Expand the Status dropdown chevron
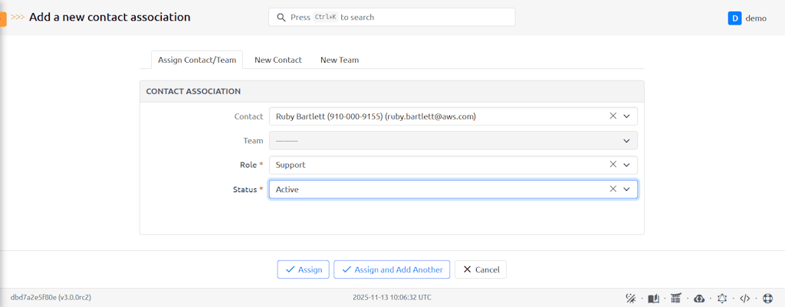The height and width of the screenshot is (307, 785). pos(626,189)
